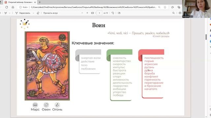Click the Овен symbol icon
This screenshot has height=118, width=211.
46,105
